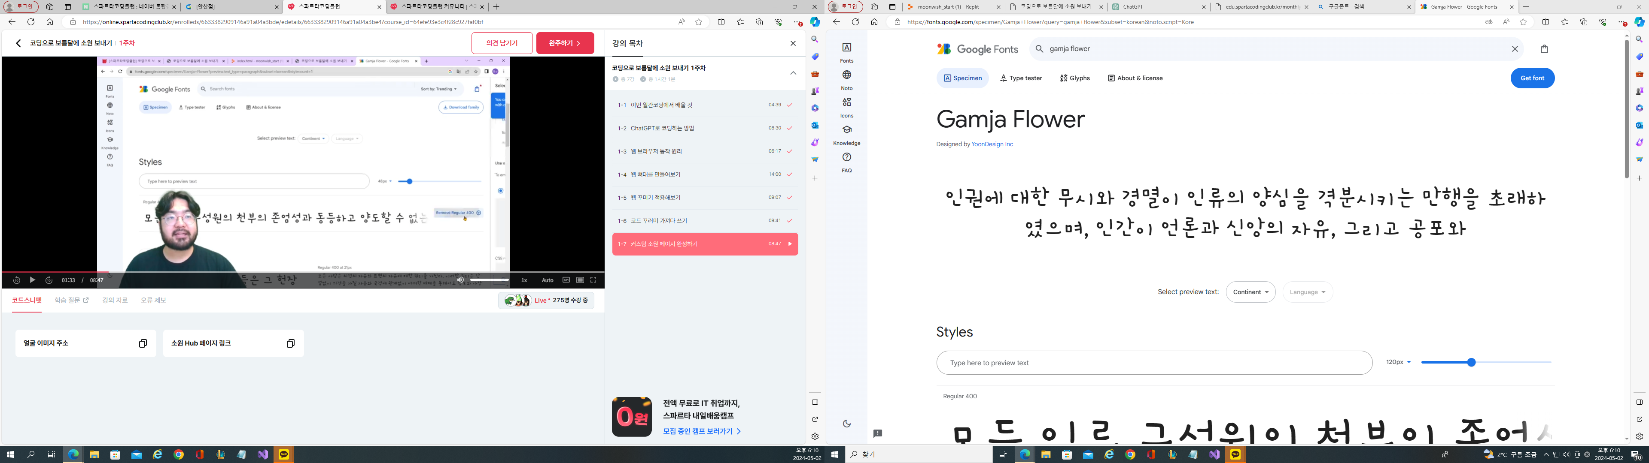Mute the lecture video speaker
This screenshot has width=1649, height=463.
coord(460,280)
